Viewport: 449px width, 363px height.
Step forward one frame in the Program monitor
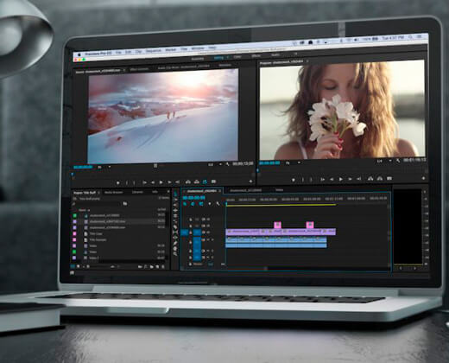pos(350,179)
